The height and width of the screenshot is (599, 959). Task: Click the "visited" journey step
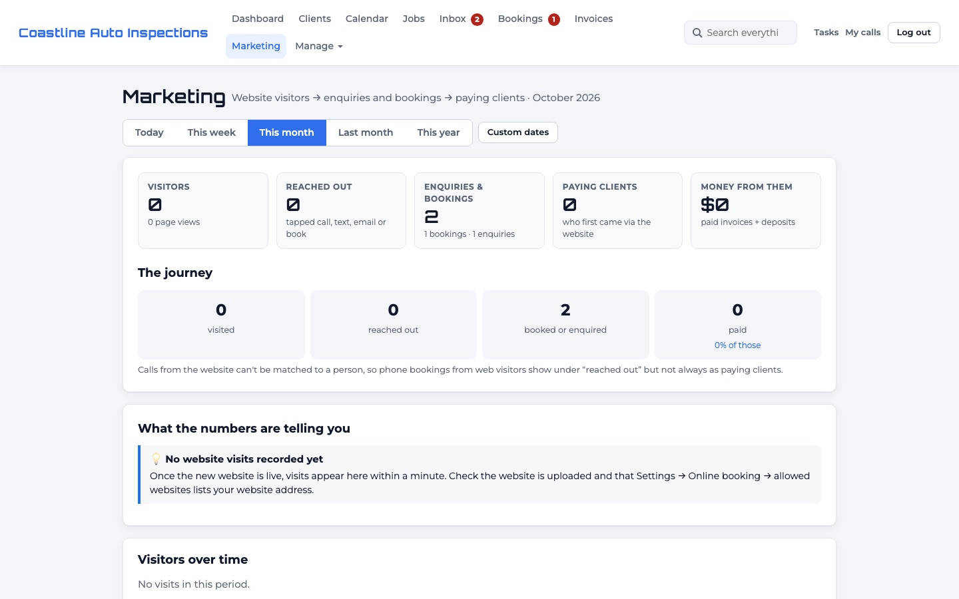coord(221,325)
